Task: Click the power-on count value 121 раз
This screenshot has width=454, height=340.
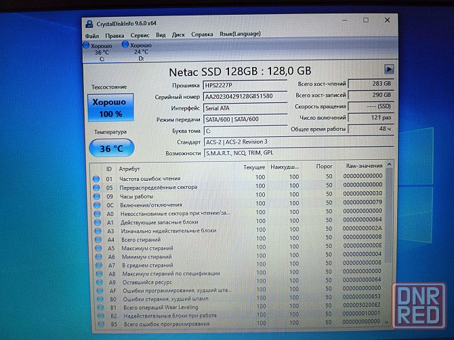Action: pos(371,117)
